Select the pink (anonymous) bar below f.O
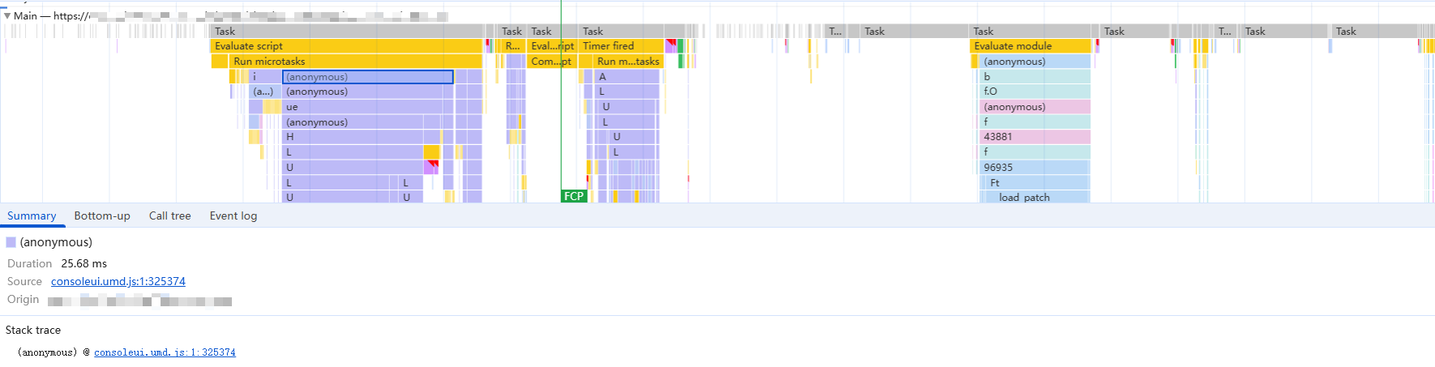Image resolution: width=1435 pixels, height=367 pixels. click(1035, 107)
